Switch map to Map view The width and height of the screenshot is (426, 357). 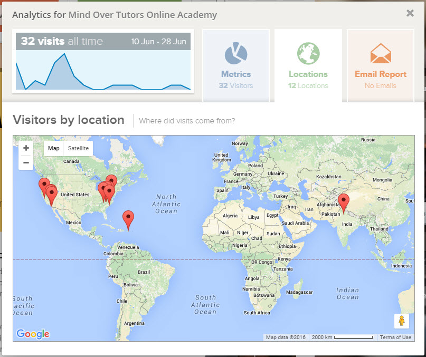53,148
